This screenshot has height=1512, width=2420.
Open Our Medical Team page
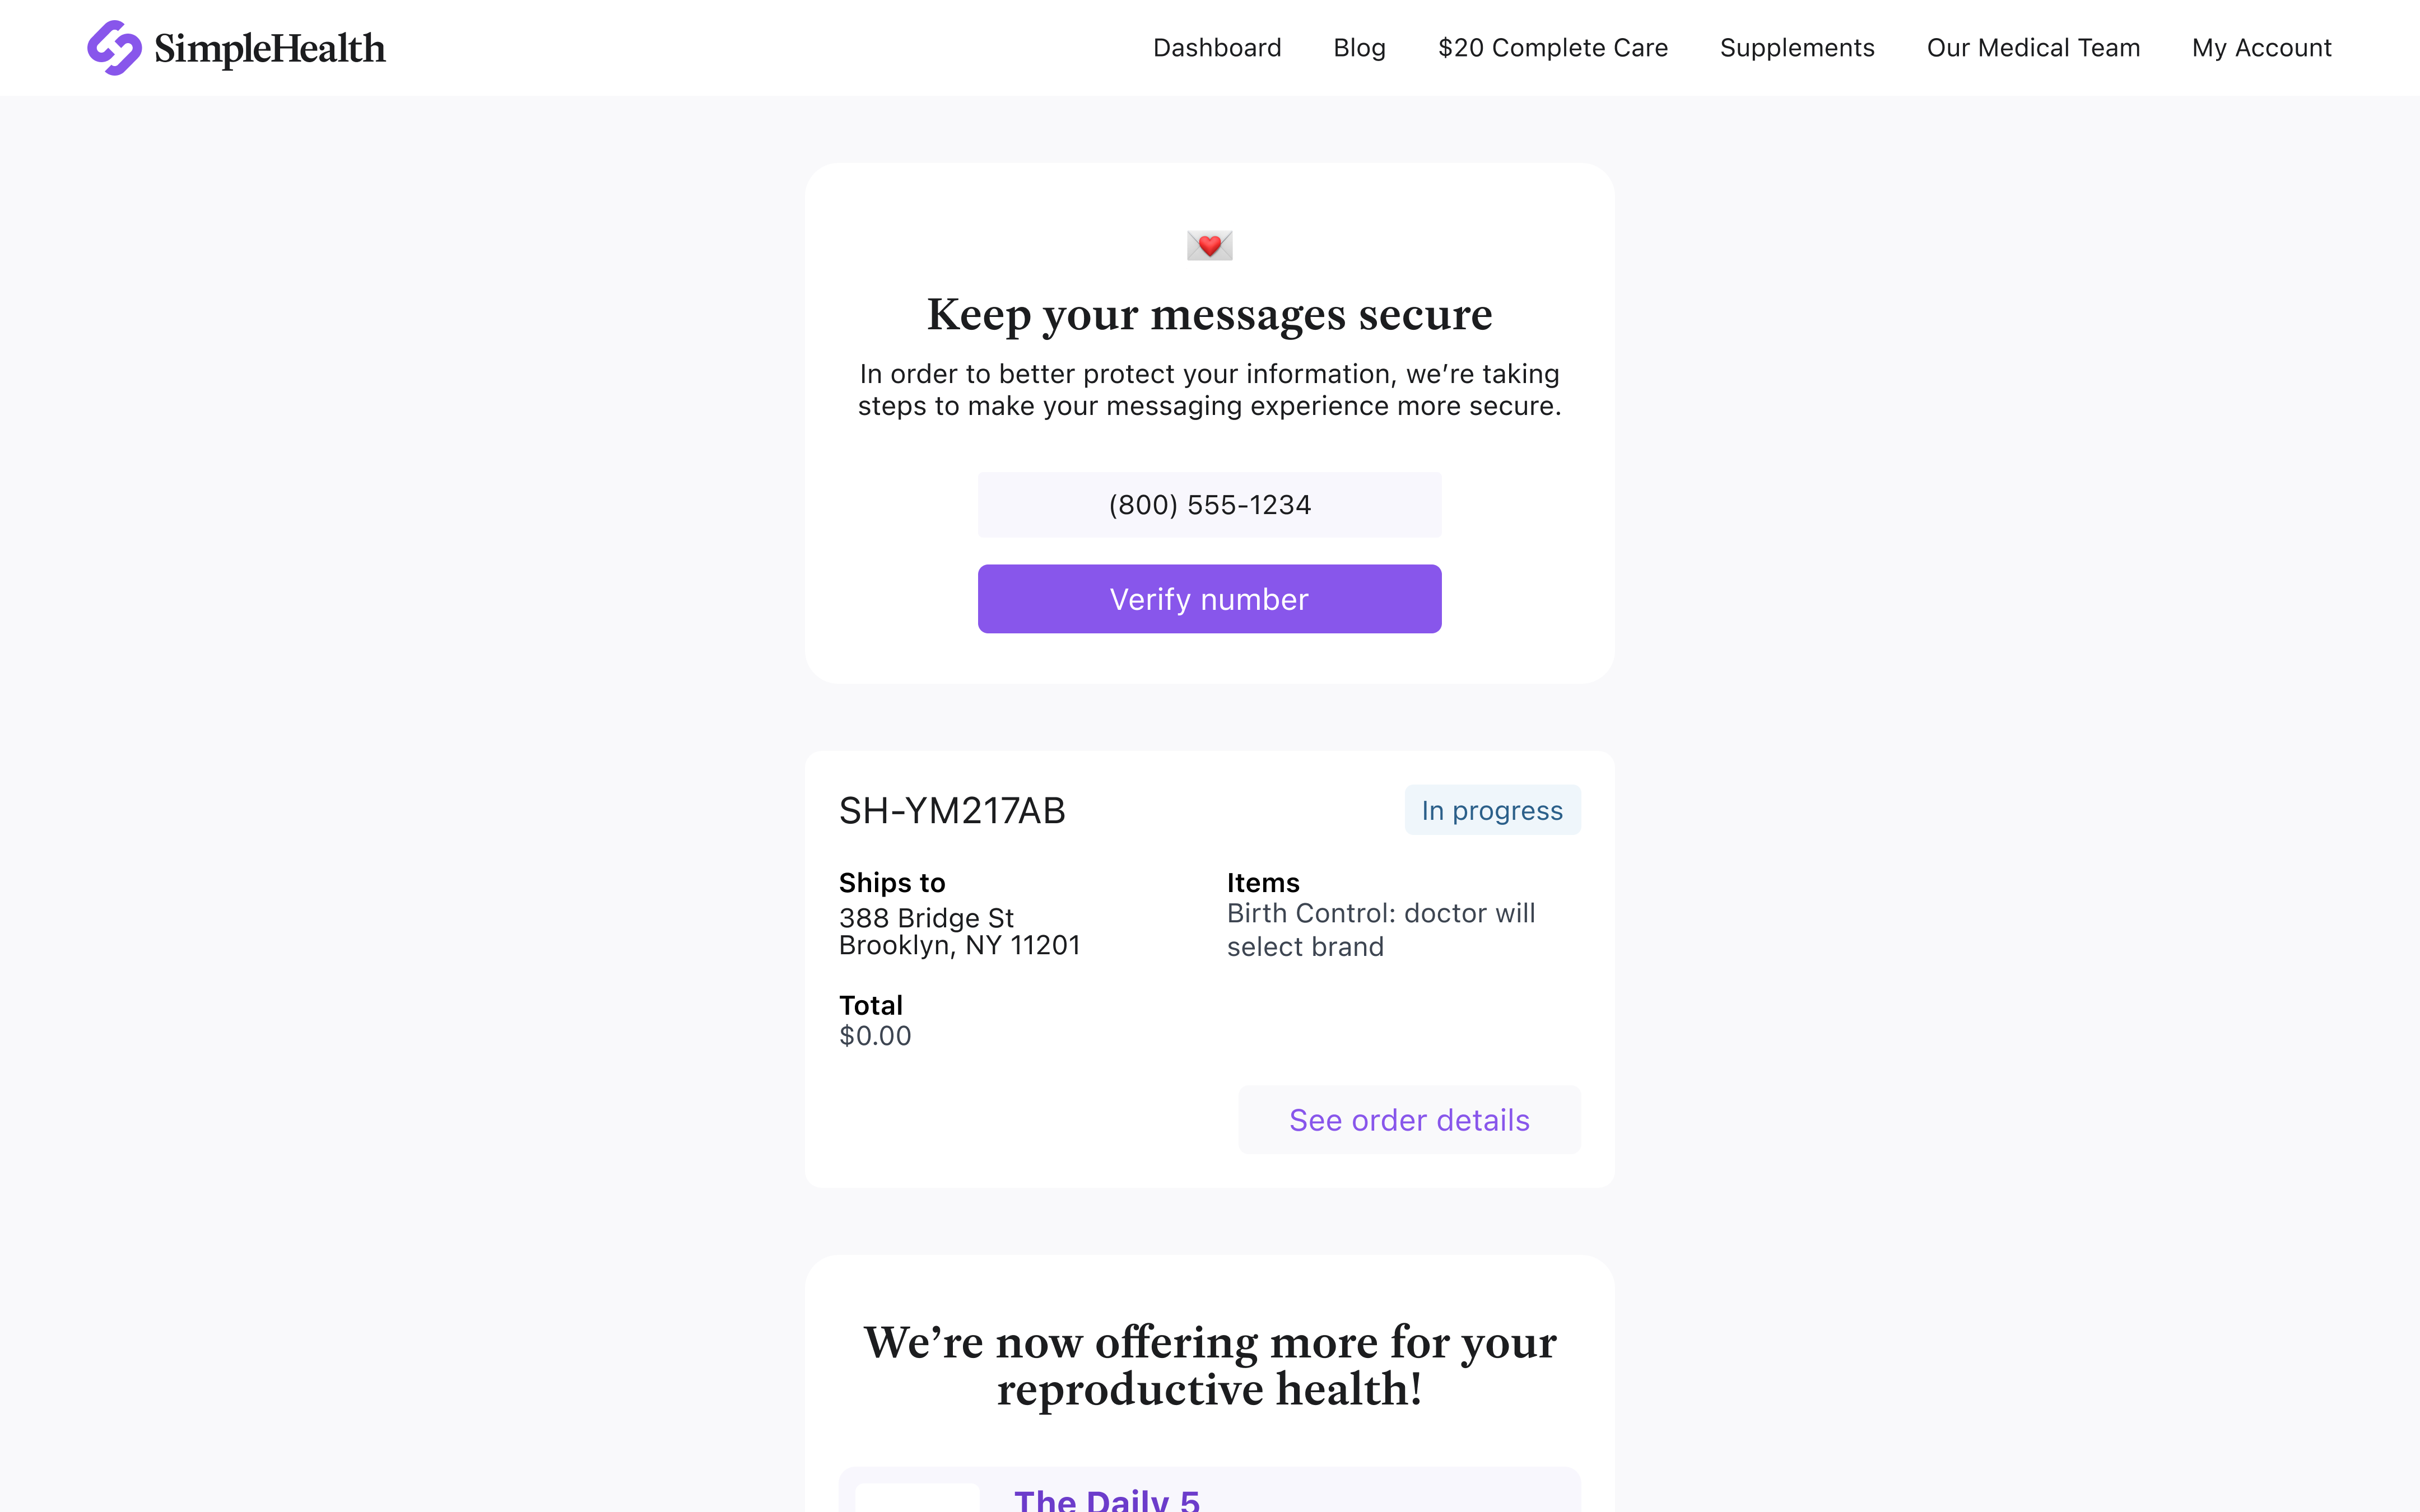[x=2032, y=48]
